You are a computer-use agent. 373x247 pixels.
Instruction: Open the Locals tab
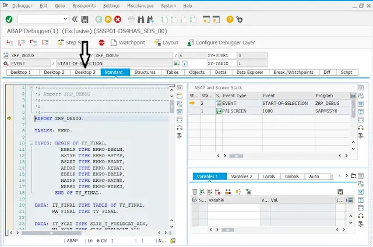point(269,177)
